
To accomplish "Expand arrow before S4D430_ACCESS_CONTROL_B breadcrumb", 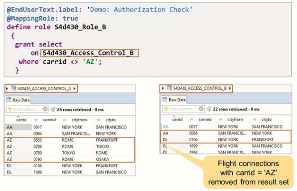I will click(164, 88).
